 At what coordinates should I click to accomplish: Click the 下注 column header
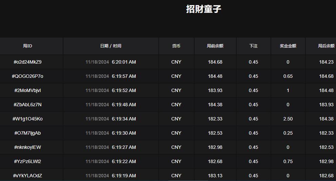[253, 46]
